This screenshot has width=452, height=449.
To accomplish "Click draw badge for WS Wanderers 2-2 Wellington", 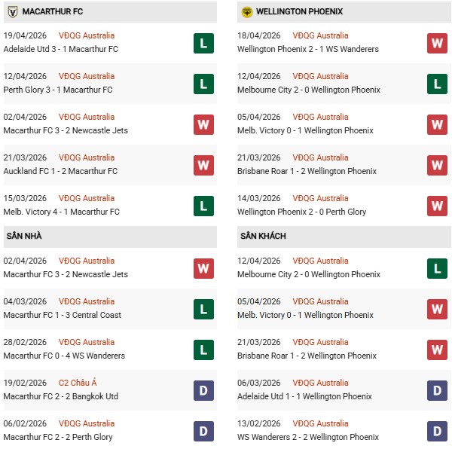I will pyautogui.click(x=437, y=431).
